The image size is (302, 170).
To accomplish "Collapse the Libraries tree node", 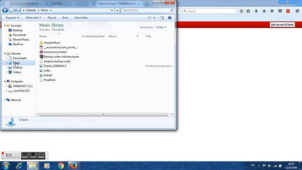I will (5, 53).
